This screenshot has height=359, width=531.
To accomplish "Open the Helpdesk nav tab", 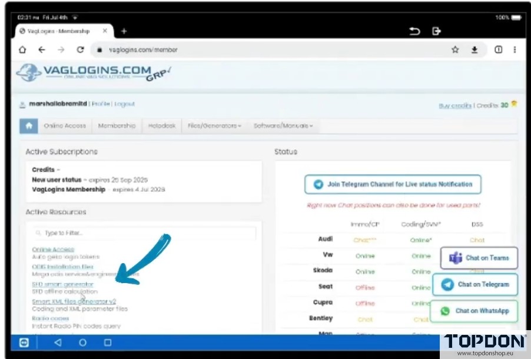I will point(162,126).
